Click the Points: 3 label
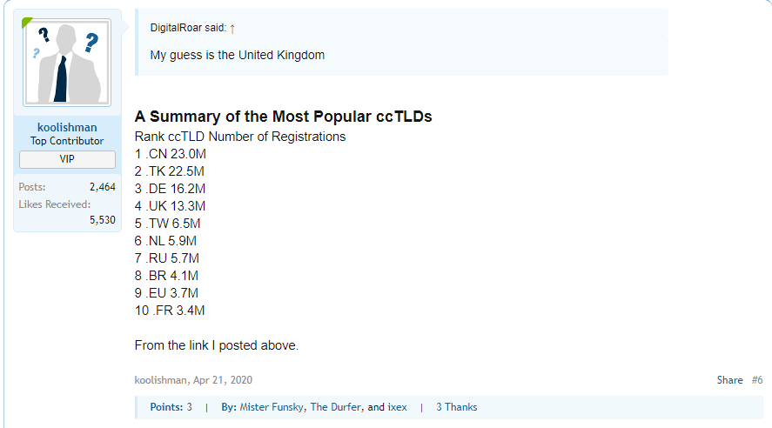Screen dimensions: 772x428 (x=171, y=407)
